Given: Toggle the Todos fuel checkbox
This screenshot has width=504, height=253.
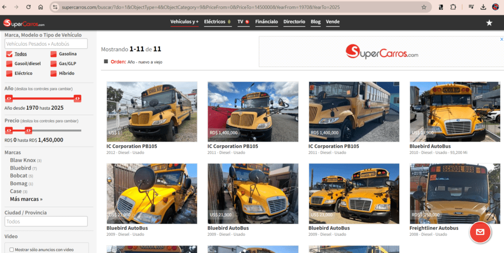Looking at the screenshot, I should pyautogui.click(x=9, y=54).
